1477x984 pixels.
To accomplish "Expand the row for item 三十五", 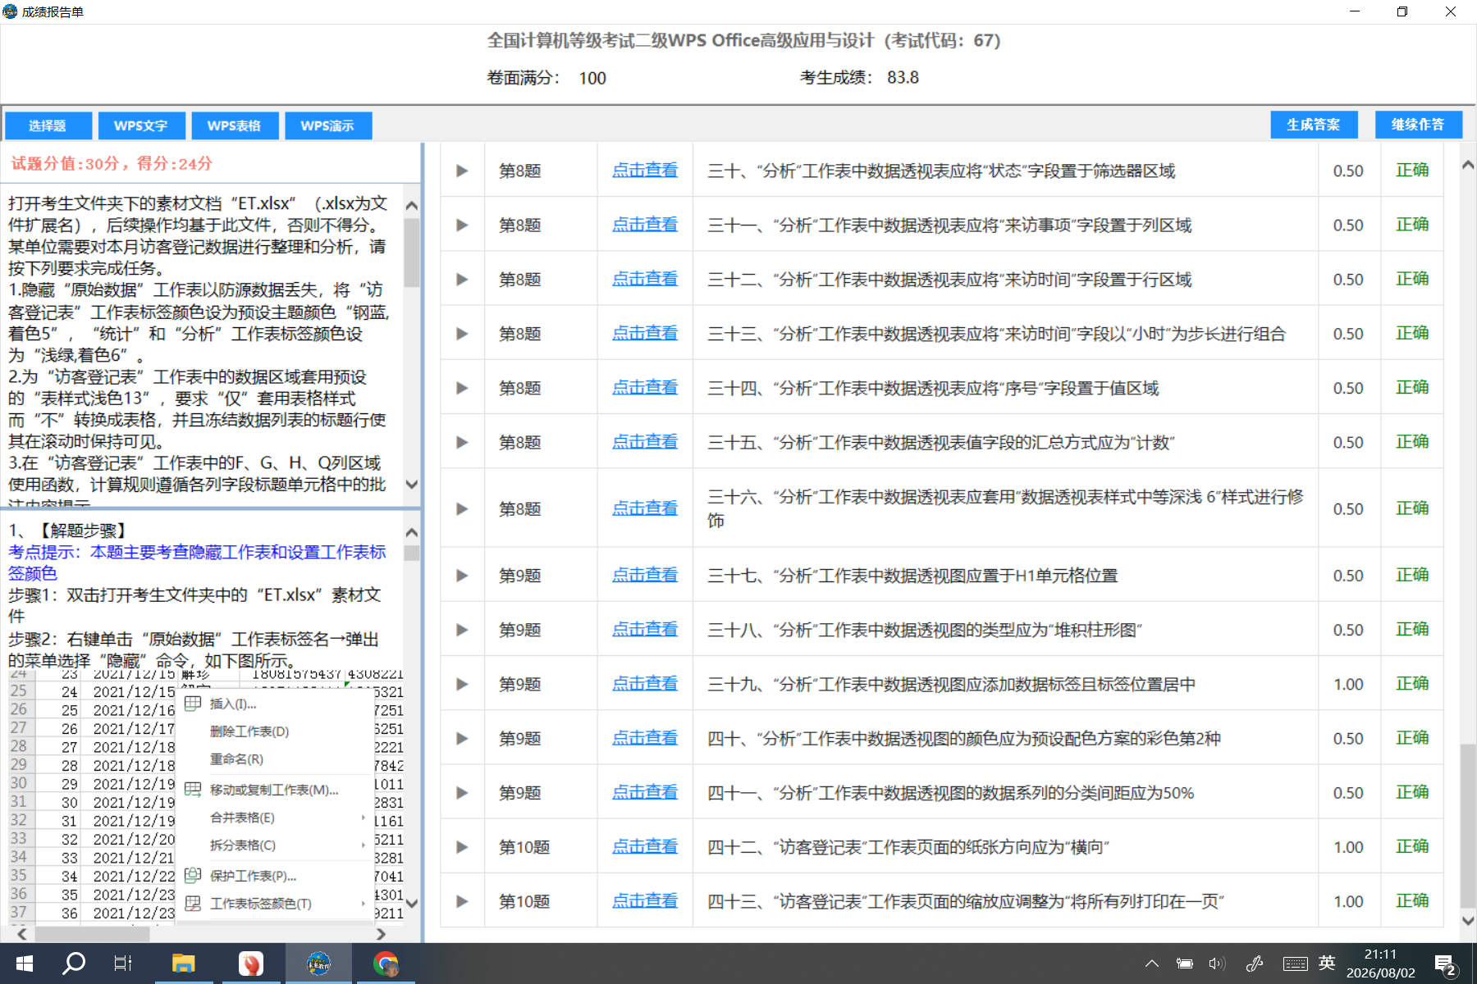I will [x=462, y=442].
